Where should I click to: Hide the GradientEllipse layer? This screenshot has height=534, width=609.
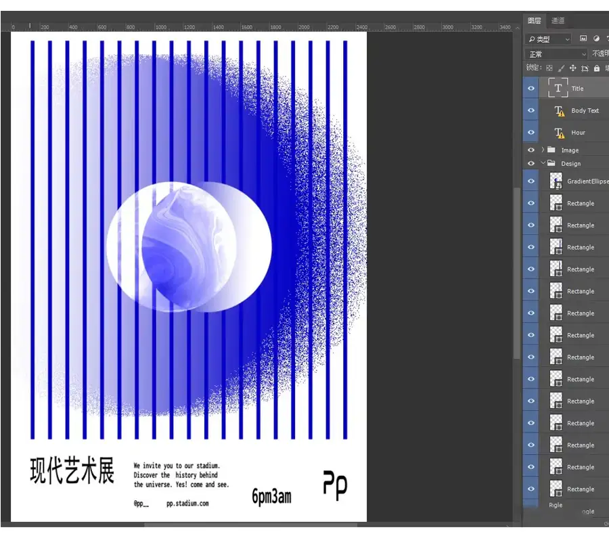tap(531, 181)
